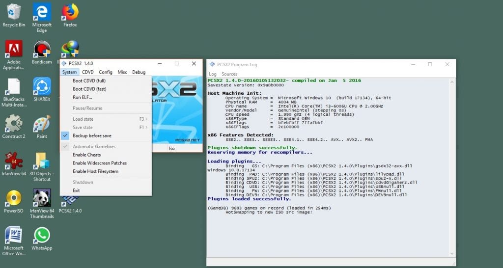Select IrfanView 64 desktop icon
503x268 pixels.
pyautogui.click(x=13, y=164)
